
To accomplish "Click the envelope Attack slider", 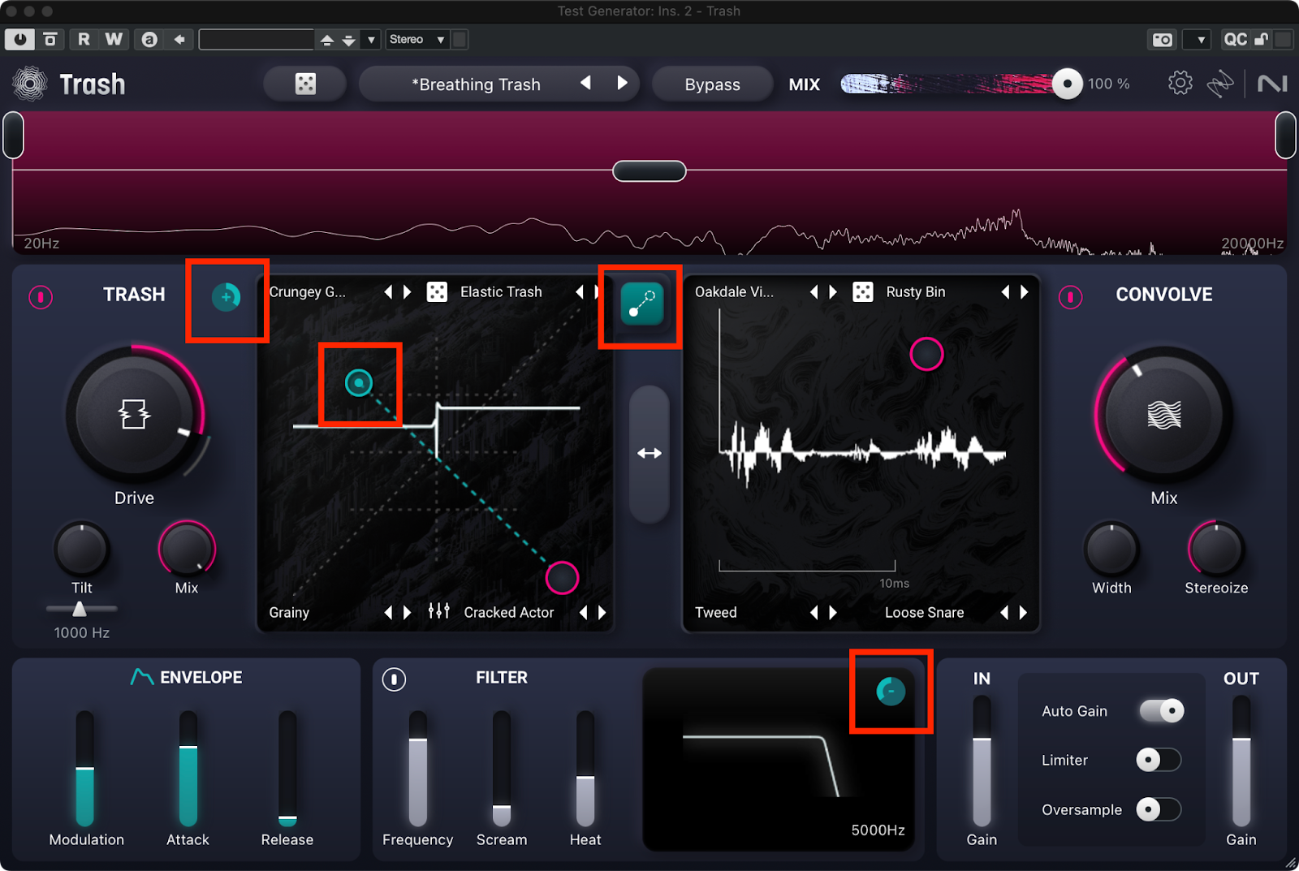I will coord(188,769).
